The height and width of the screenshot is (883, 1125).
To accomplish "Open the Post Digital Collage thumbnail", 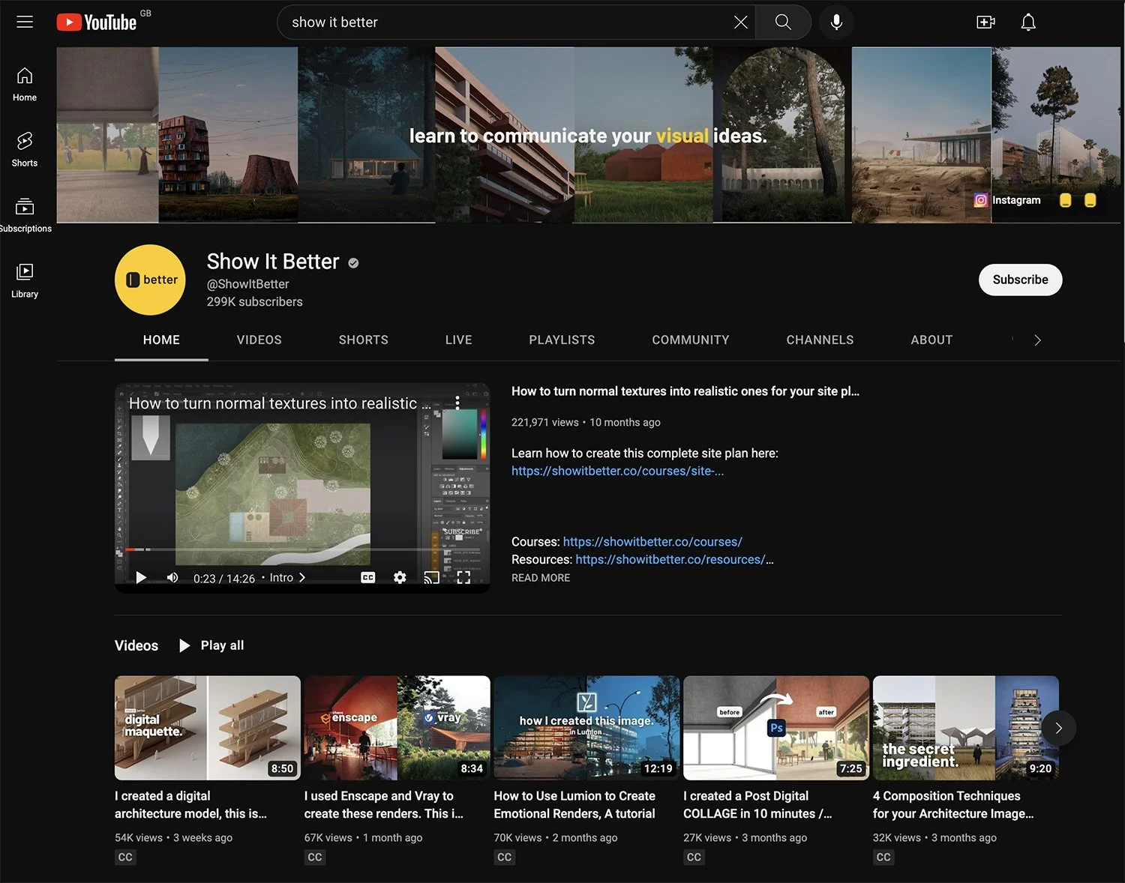I will point(776,728).
